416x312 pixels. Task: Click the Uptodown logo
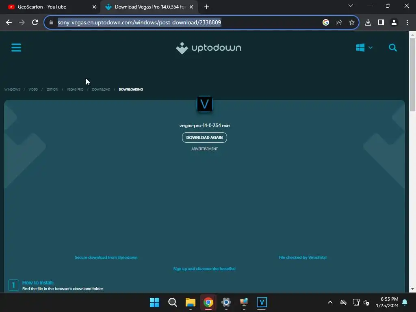click(x=208, y=48)
